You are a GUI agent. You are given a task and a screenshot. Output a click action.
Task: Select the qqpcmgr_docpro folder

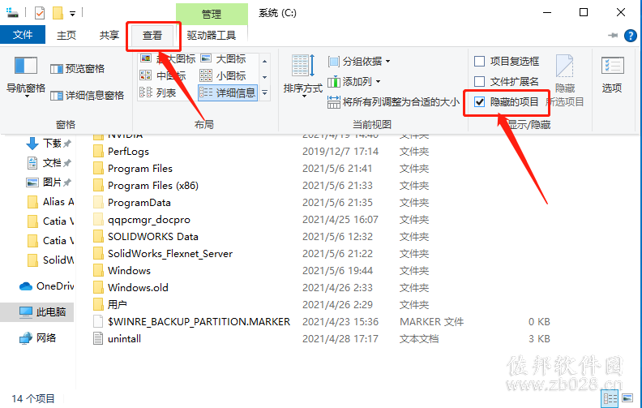pyautogui.click(x=149, y=220)
